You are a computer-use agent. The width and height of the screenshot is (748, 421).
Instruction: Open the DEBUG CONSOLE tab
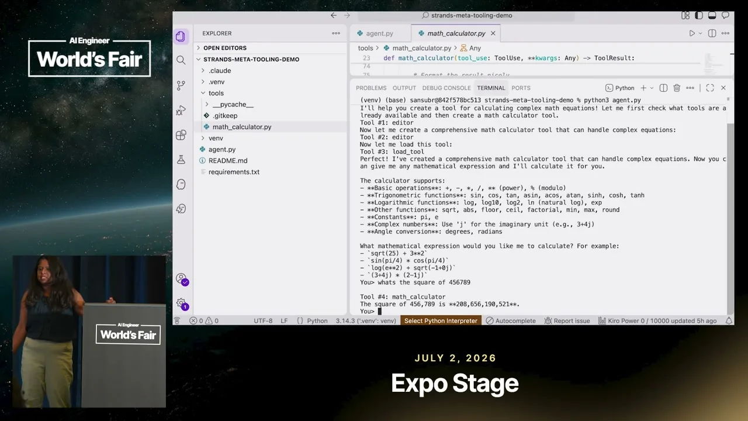(446, 88)
